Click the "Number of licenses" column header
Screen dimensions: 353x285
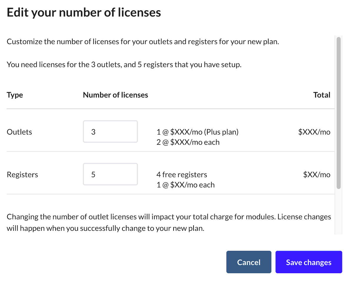point(115,95)
